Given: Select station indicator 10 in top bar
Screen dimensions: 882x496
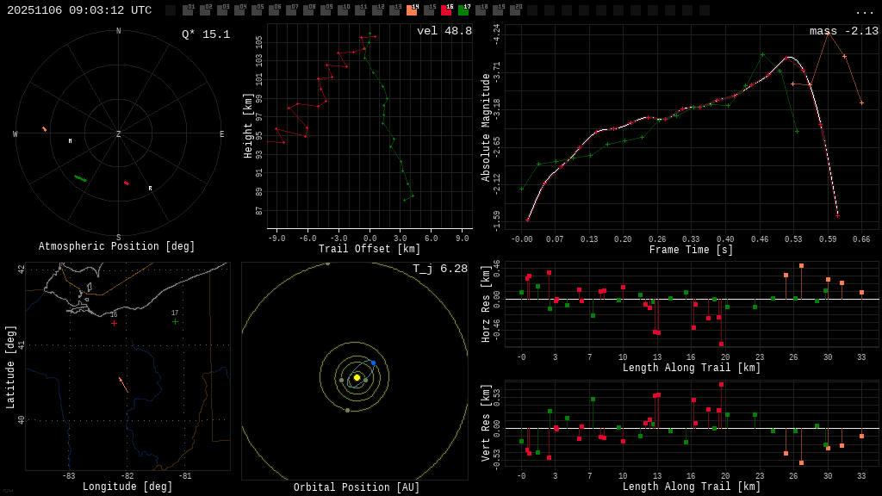Looking at the screenshot, I should (343, 9).
